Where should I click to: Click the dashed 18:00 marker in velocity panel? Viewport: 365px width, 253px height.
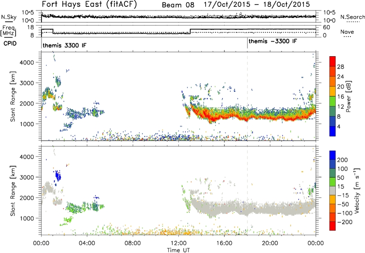point(247,190)
